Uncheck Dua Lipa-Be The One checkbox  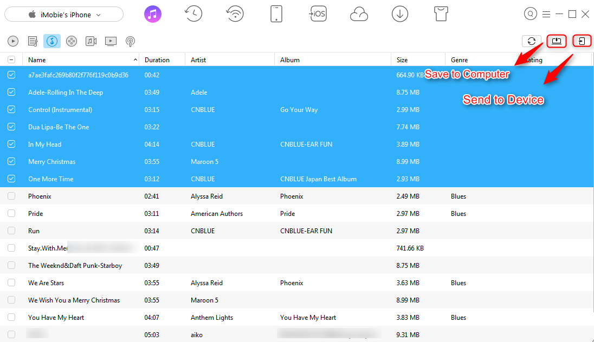[11, 127]
